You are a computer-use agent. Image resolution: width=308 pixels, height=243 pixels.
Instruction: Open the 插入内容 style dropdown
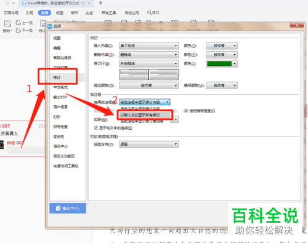click(x=148, y=46)
